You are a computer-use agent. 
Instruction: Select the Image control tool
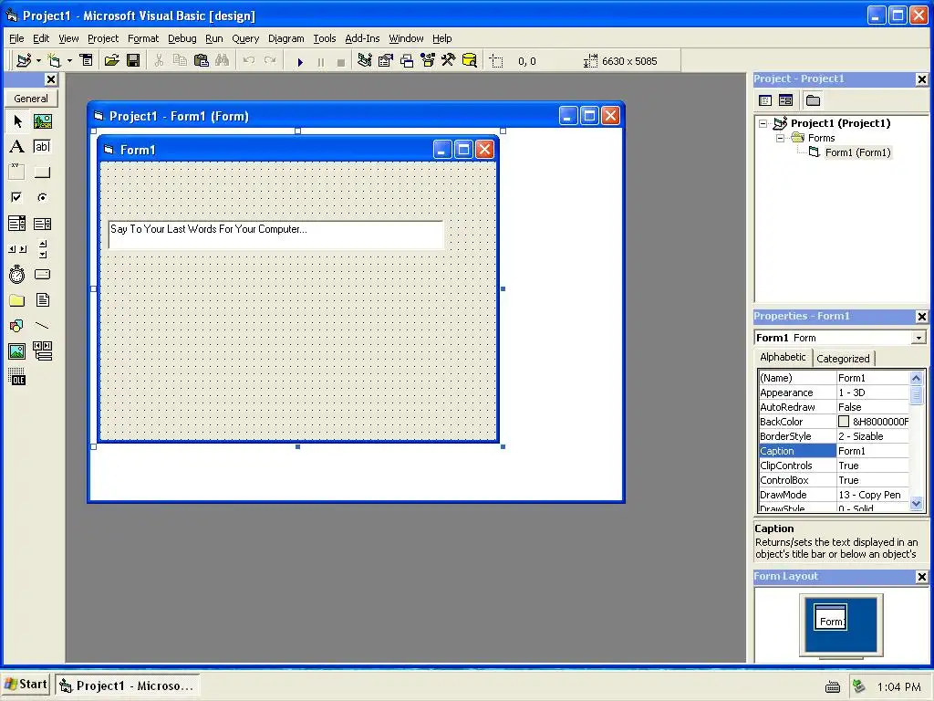pos(17,351)
